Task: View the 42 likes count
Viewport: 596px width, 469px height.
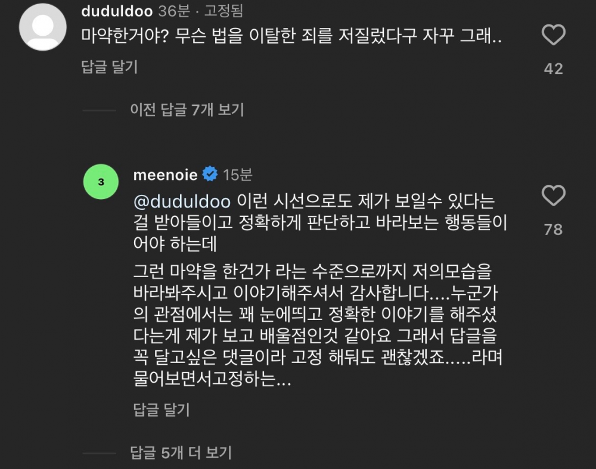Action: click(x=553, y=69)
